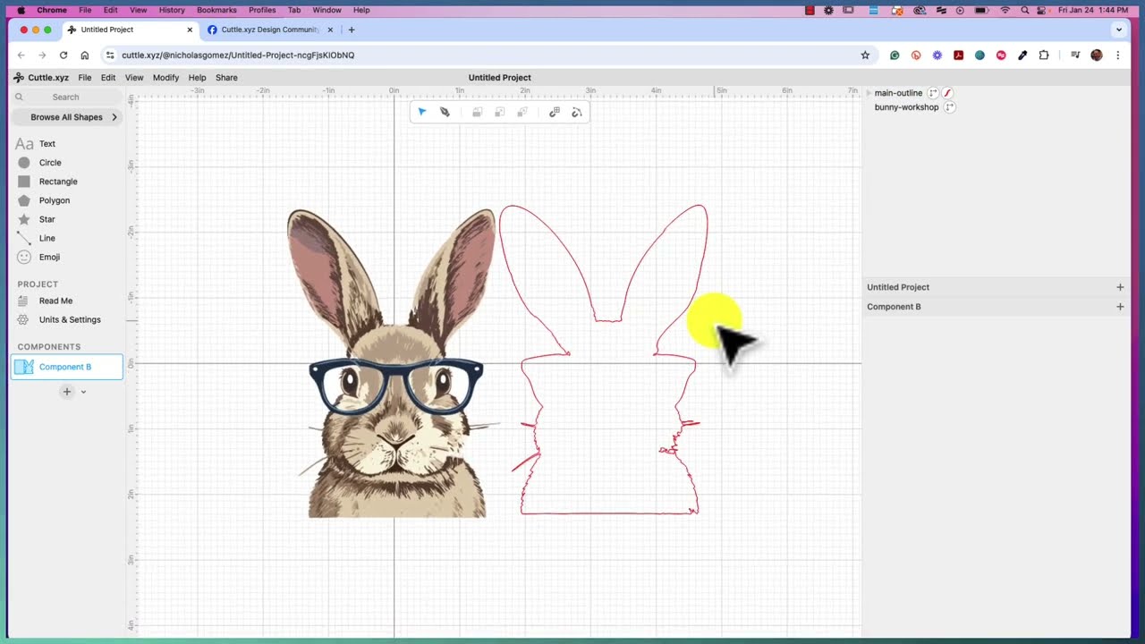This screenshot has height=644, width=1145.
Task: Open Cuttle Modify menu
Action: [x=165, y=78]
